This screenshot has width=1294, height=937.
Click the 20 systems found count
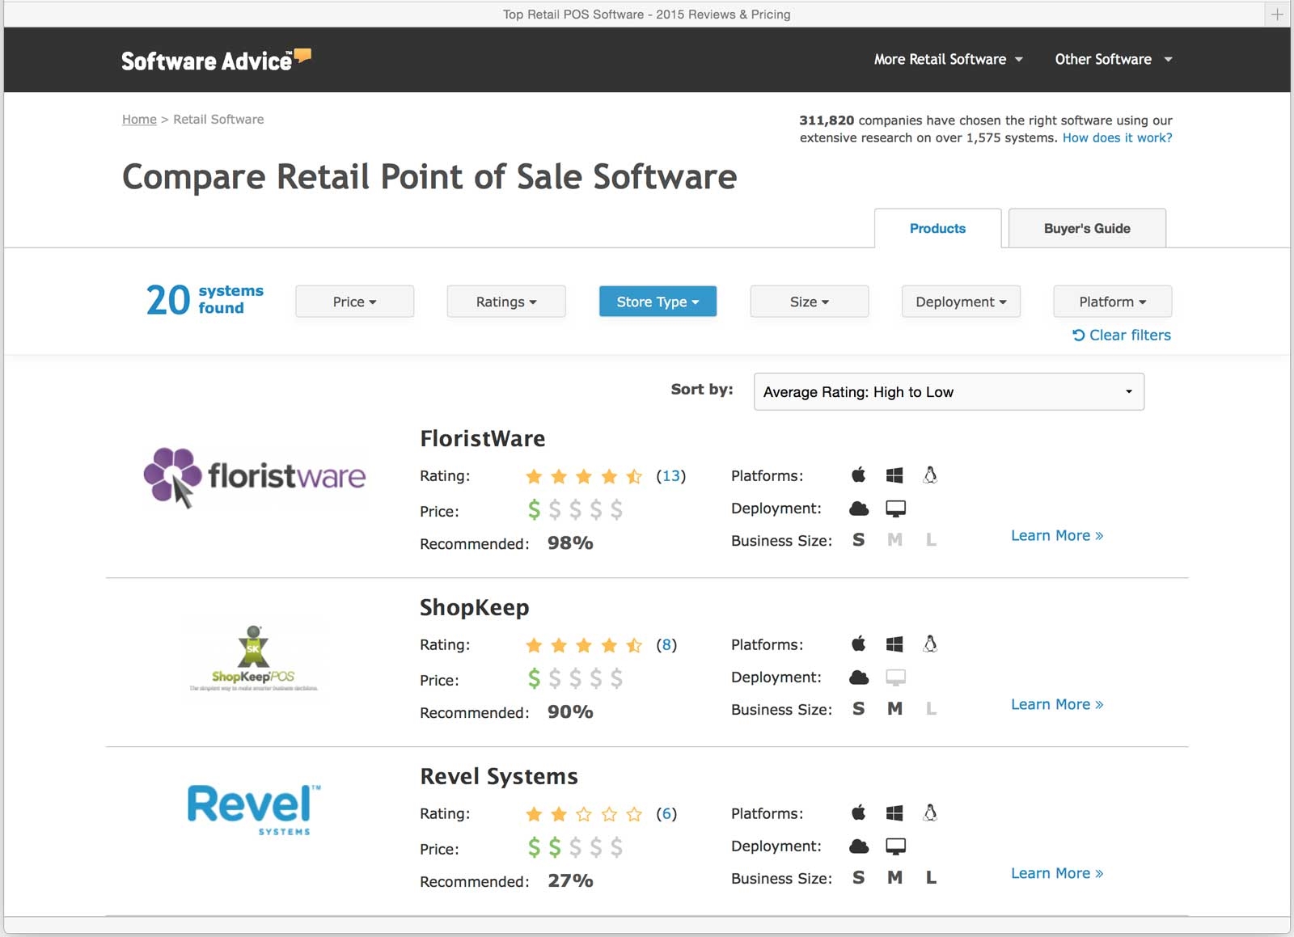(205, 300)
